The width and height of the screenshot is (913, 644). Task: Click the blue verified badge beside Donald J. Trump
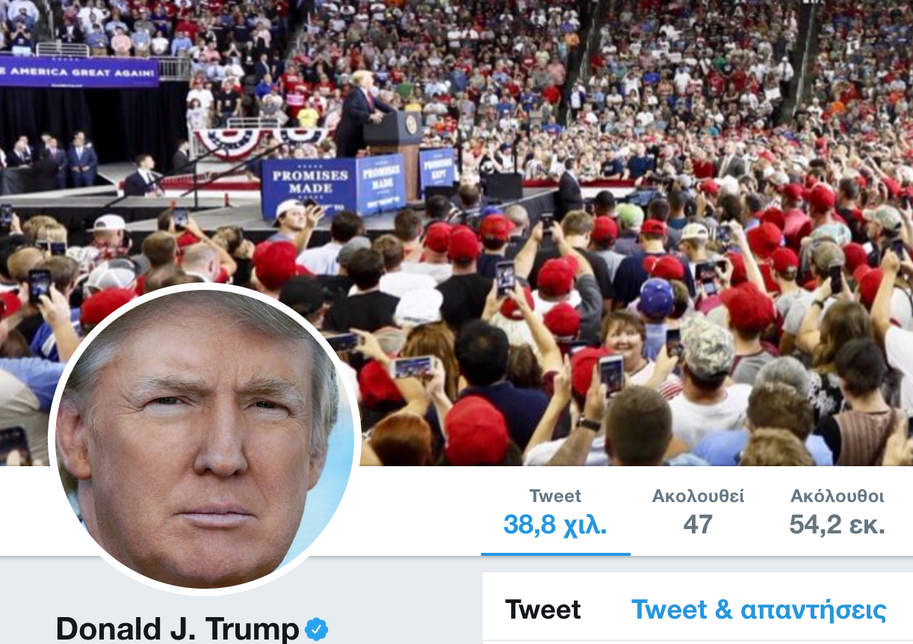click(317, 630)
